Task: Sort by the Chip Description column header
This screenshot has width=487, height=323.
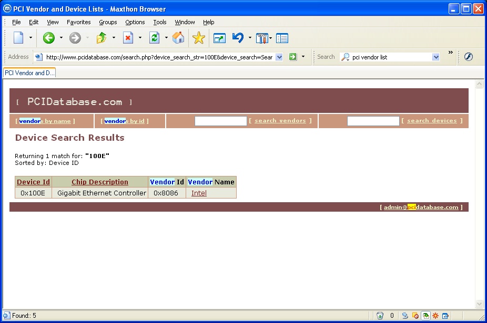Action: [100, 182]
